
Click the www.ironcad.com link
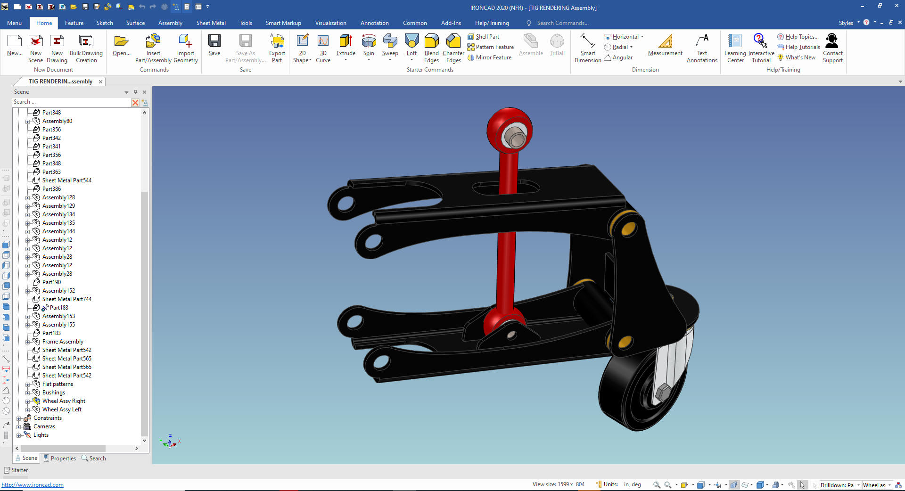(33, 485)
